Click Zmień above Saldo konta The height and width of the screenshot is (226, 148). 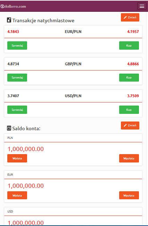click(130, 125)
